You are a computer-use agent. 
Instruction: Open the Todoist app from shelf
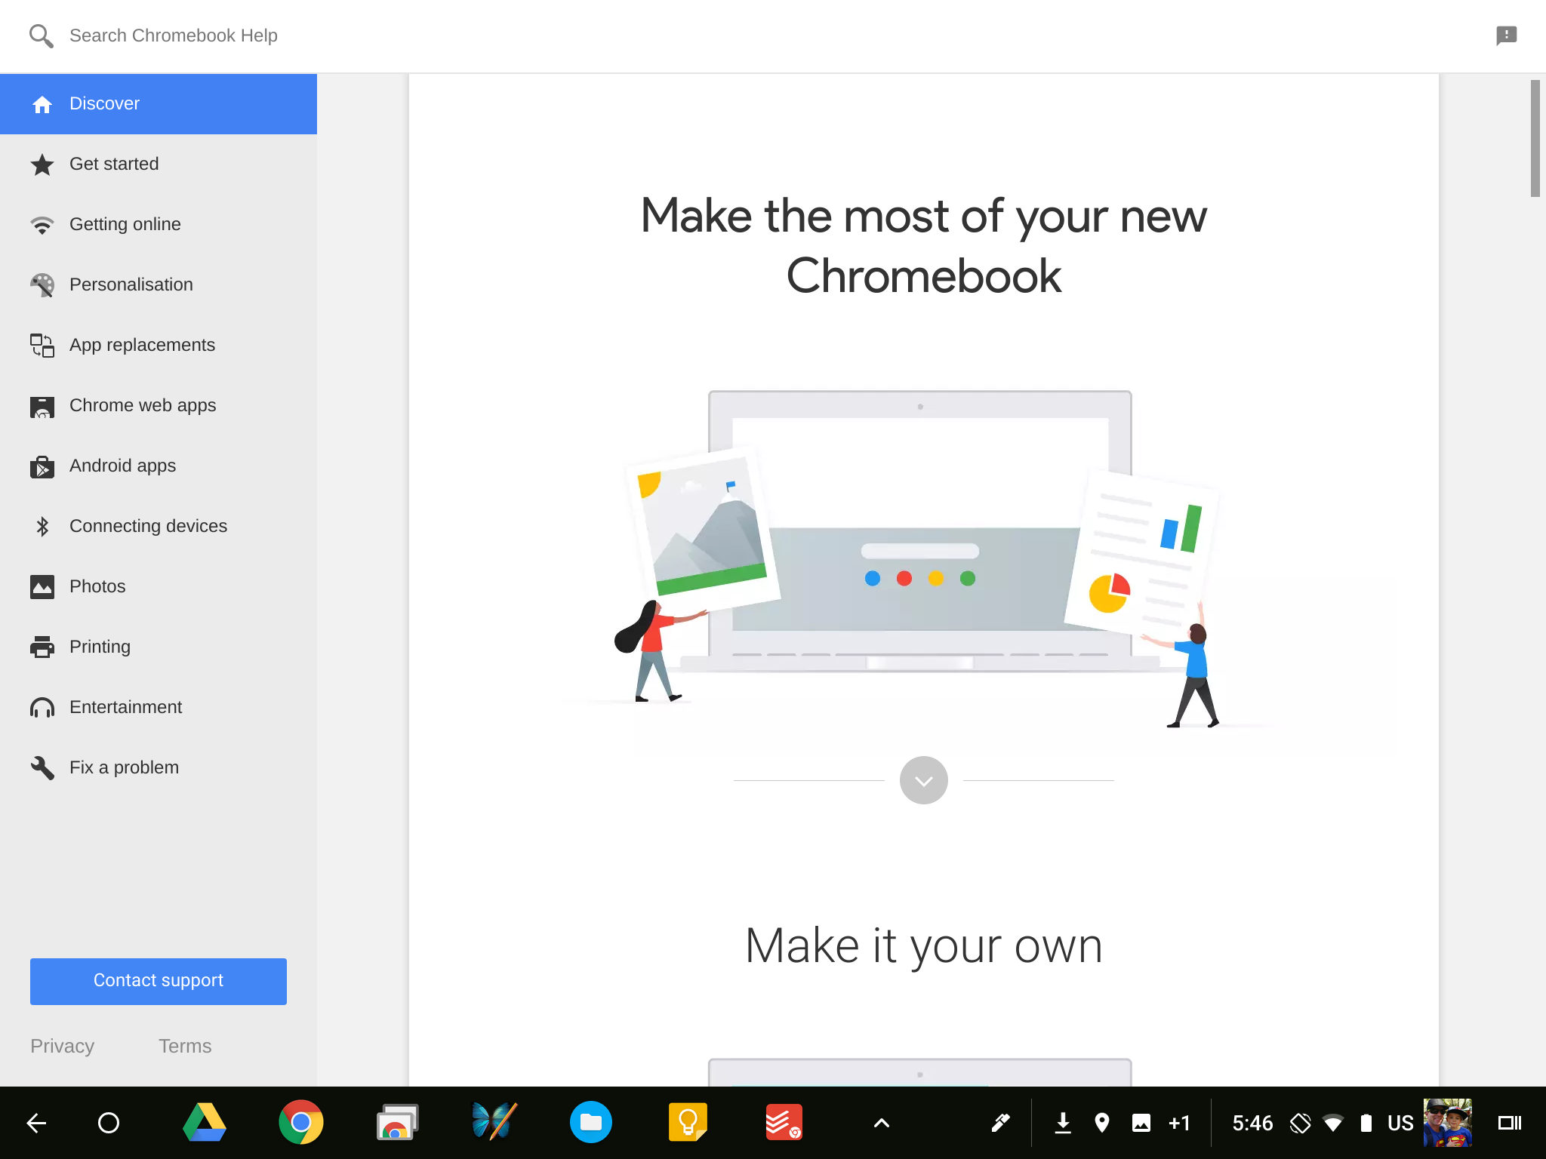784,1123
